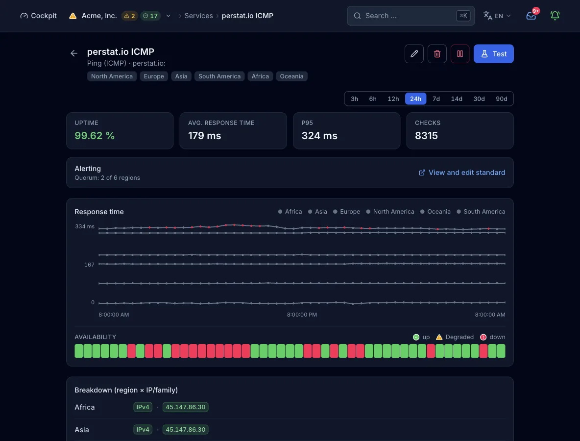The height and width of the screenshot is (441, 580).
Task: Click the Europe region tag
Action: [x=154, y=76]
